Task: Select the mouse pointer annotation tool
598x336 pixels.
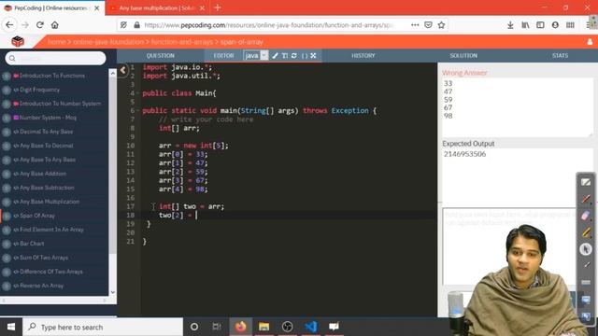Action: (586, 249)
